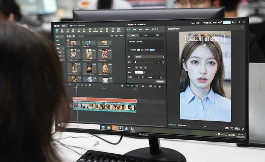The image size is (265, 162).
Task: Open the Transitions bowtie icon panel
Action: [84, 30]
